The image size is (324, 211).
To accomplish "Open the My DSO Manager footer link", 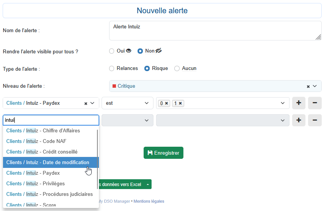I will point(114,201).
